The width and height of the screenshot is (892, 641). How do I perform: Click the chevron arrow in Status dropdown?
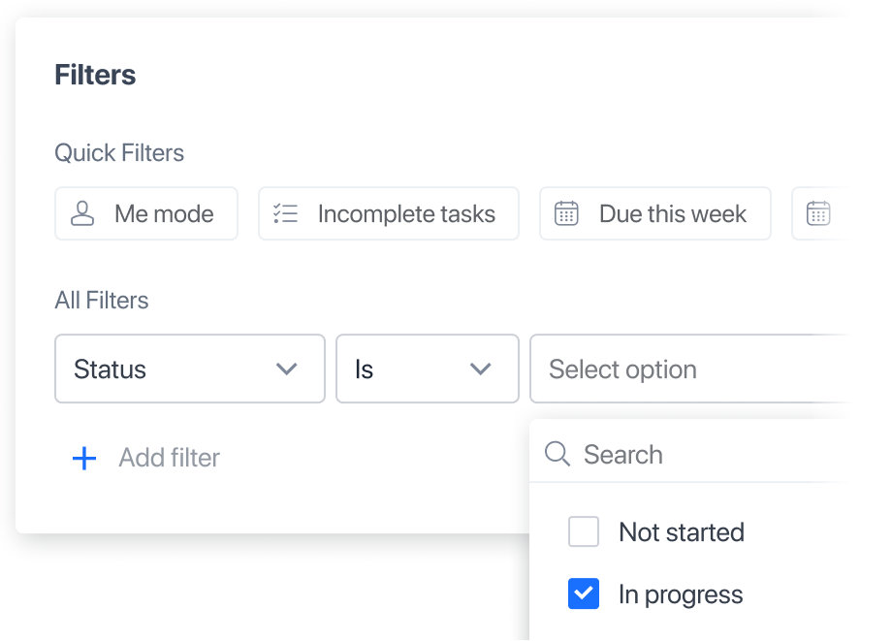[287, 369]
